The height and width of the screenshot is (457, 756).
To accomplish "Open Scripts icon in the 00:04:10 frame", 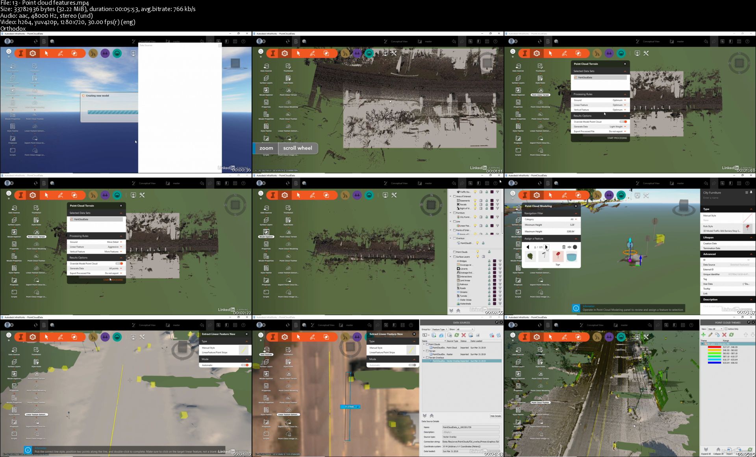I will coord(14,434).
